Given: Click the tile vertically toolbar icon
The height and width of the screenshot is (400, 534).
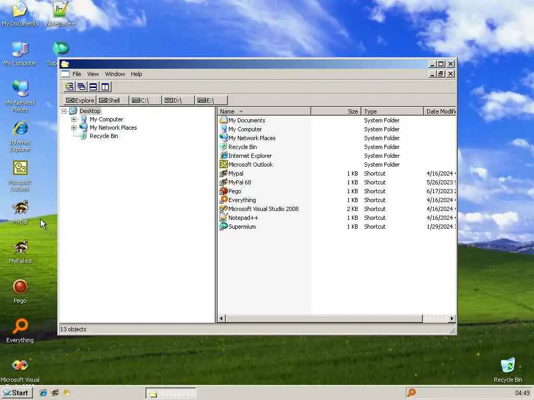Looking at the screenshot, I should click(105, 87).
